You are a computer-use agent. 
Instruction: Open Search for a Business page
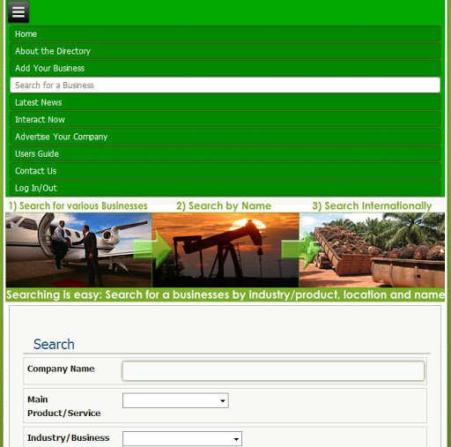click(225, 85)
